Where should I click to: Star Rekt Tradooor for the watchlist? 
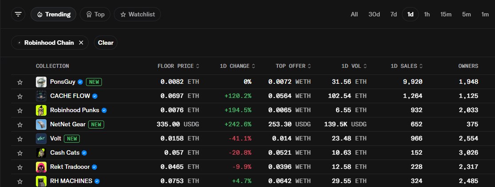tap(20, 167)
